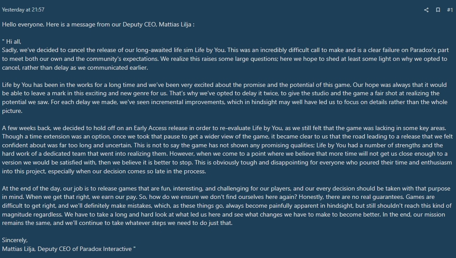This screenshot has height=258, width=456.
Task: Bookmark this post with the bookmark icon
Action: [x=438, y=10]
